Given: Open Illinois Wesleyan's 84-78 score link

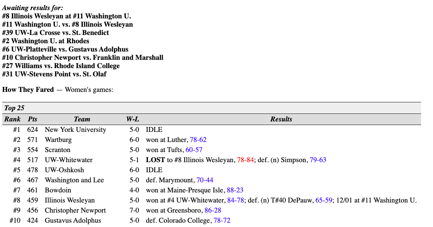Looking at the screenshot, I should [236, 200].
